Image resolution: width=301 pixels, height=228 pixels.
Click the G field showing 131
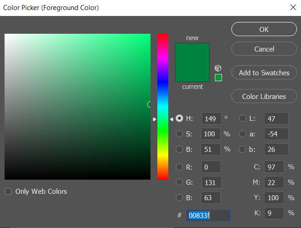click(x=211, y=182)
